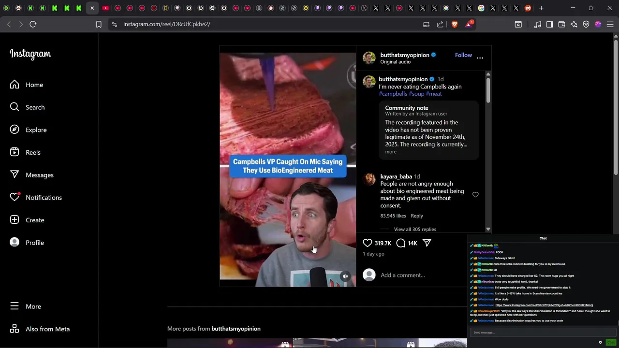Open Leo AI sparkle icon

(x=574, y=24)
